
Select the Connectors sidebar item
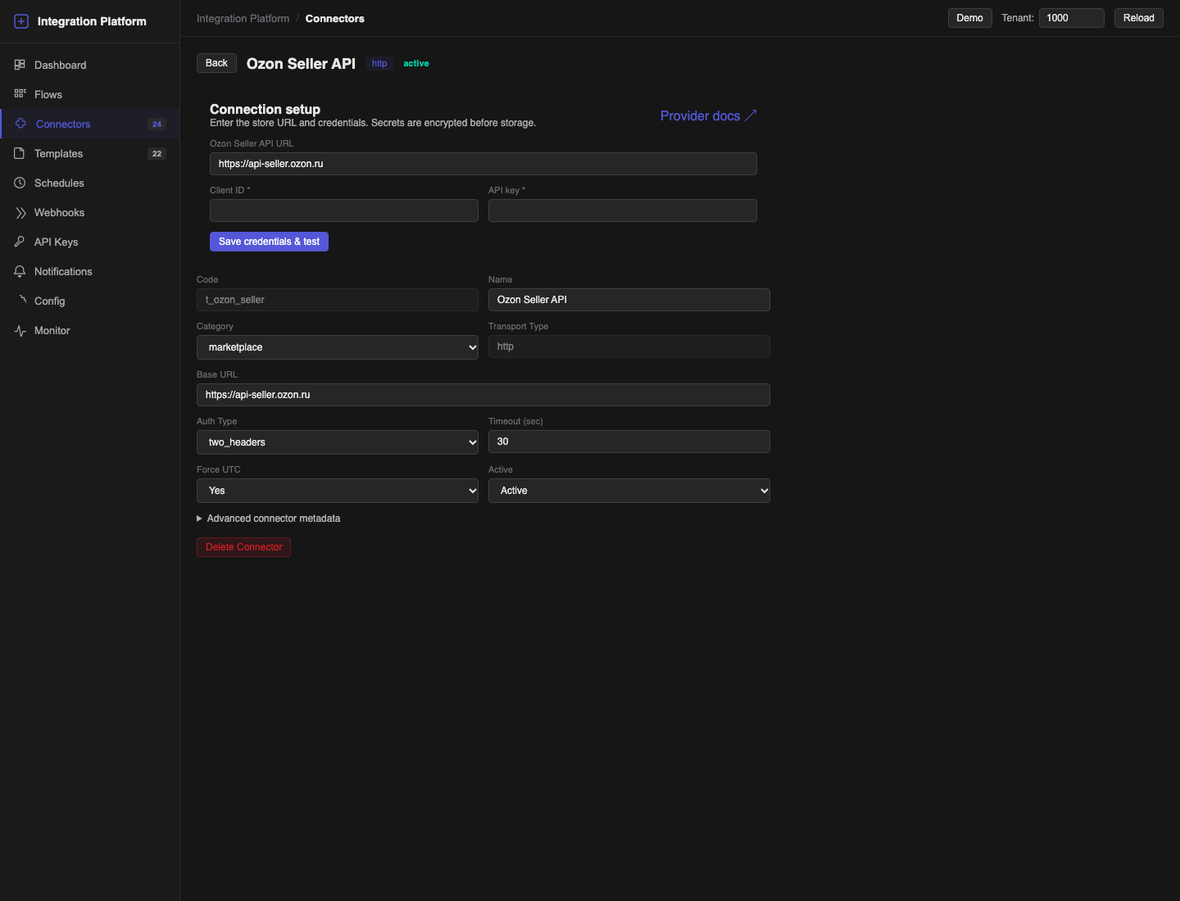pos(90,124)
